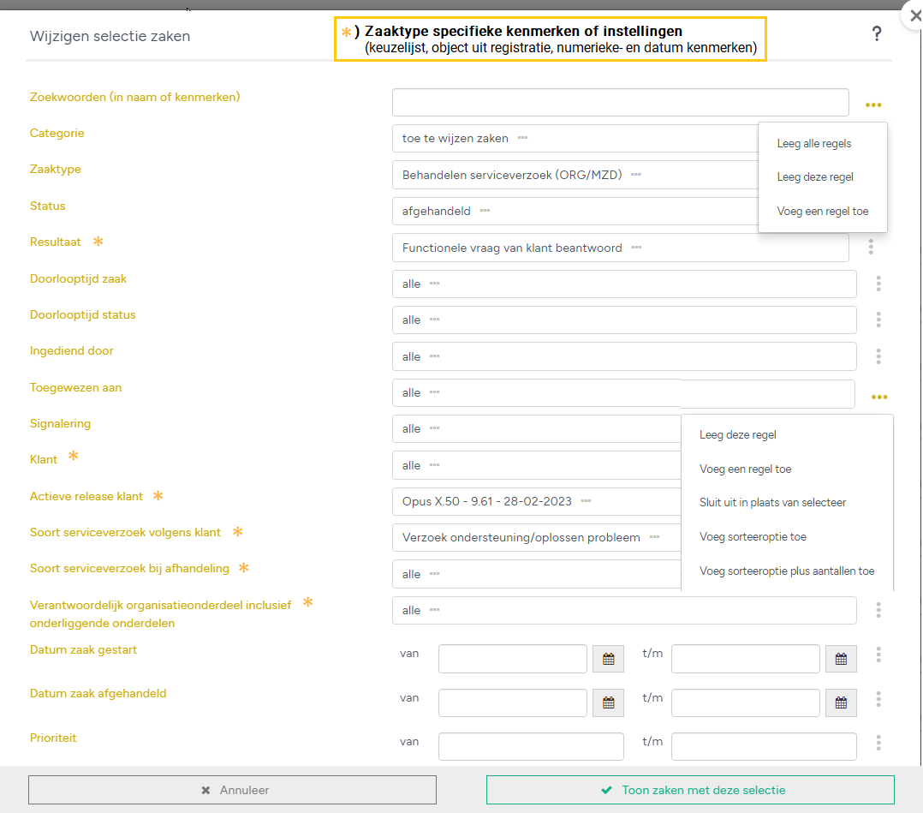
Task: Open the Klant selection field
Action: coord(537,465)
